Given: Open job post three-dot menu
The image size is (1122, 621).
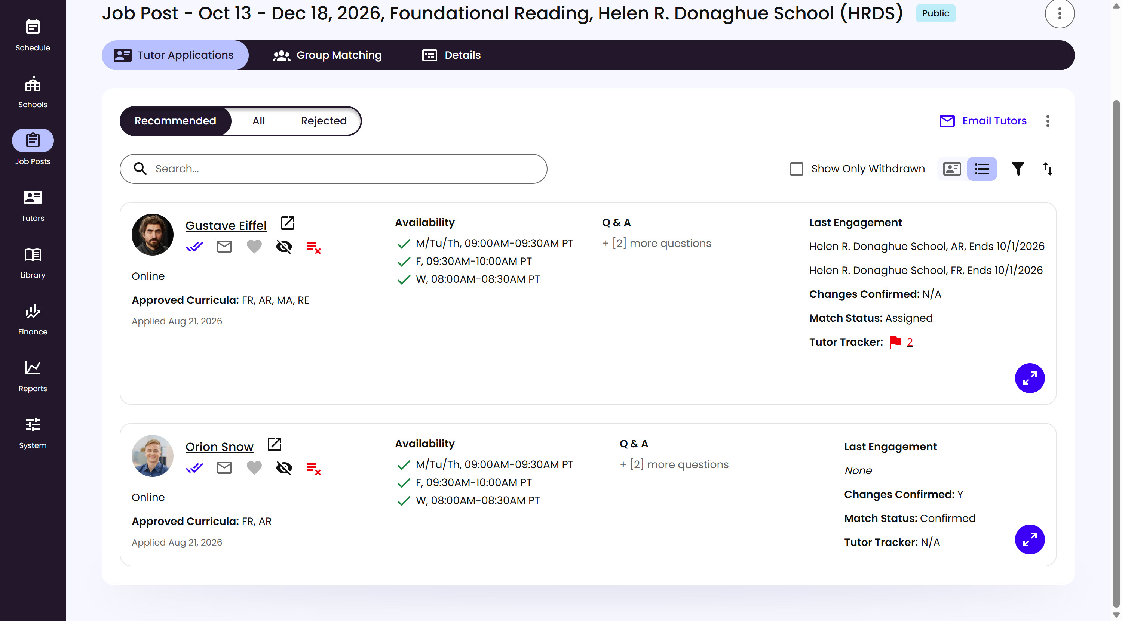Looking at the screenshot, I should pyautogui.click(x=1060, y=13).
